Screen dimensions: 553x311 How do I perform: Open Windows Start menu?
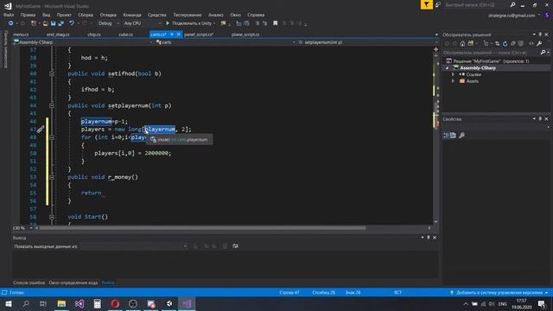pos(8,303)
